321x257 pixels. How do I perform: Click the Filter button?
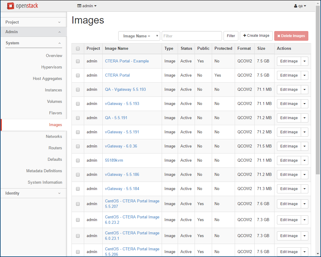click(231, 36)
